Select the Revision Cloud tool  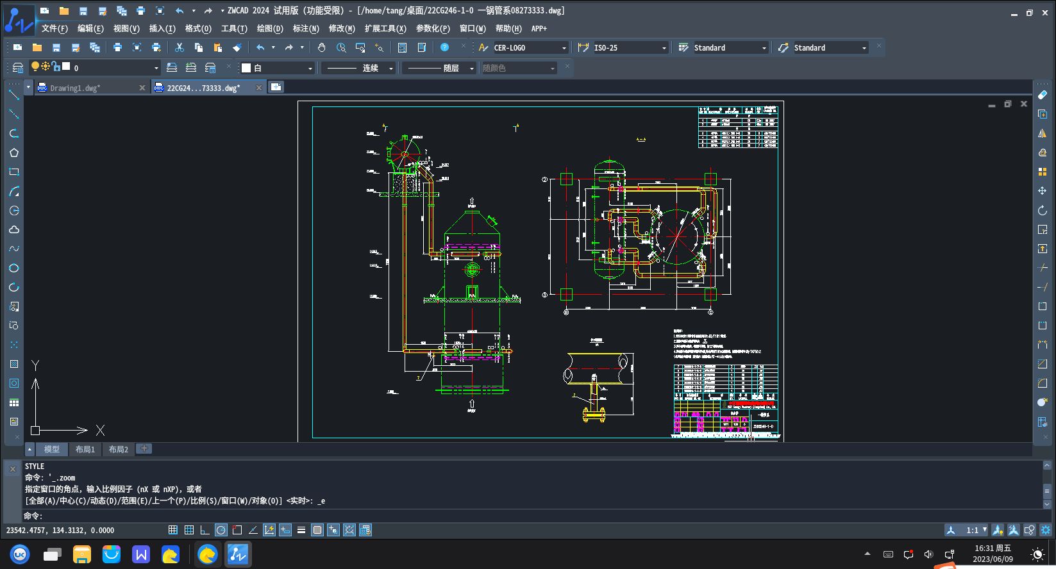(x=14, y=229)
